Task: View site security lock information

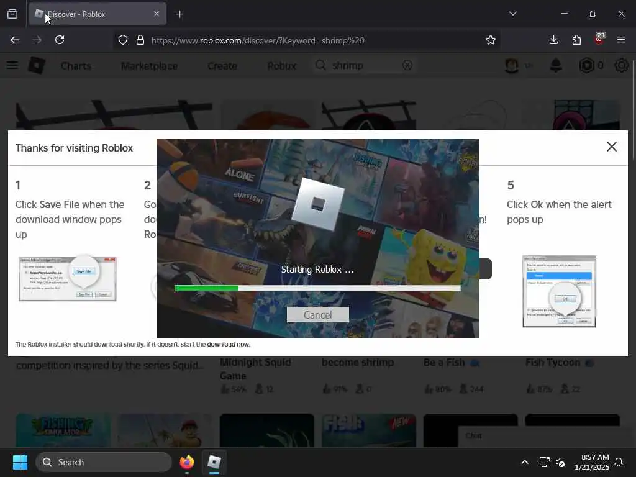Action: point(140,40)
